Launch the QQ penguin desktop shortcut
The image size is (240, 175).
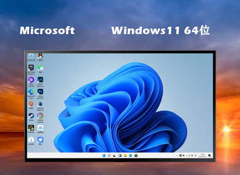(x=40, y=57)
